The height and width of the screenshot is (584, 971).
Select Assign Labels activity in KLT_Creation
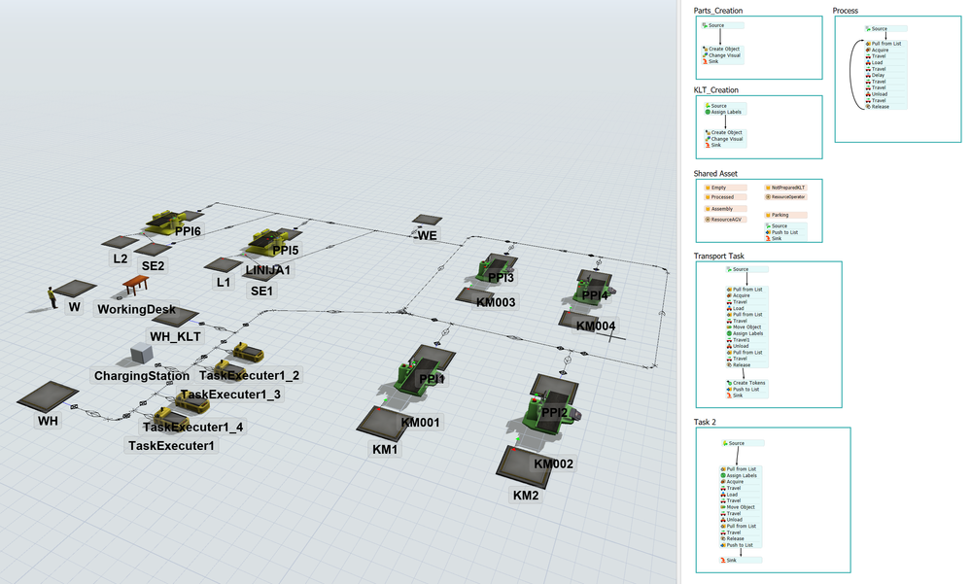pyautogui.click(x=725, y=112)
